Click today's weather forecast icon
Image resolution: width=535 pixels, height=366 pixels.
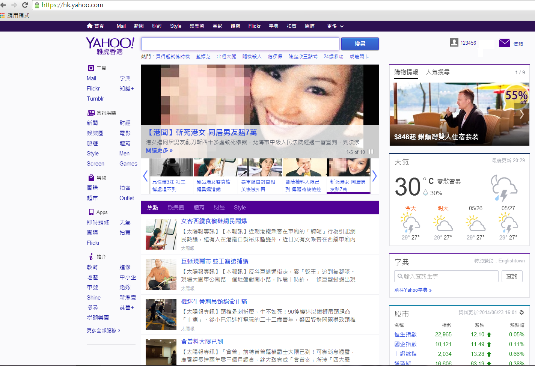pos(410,223)
